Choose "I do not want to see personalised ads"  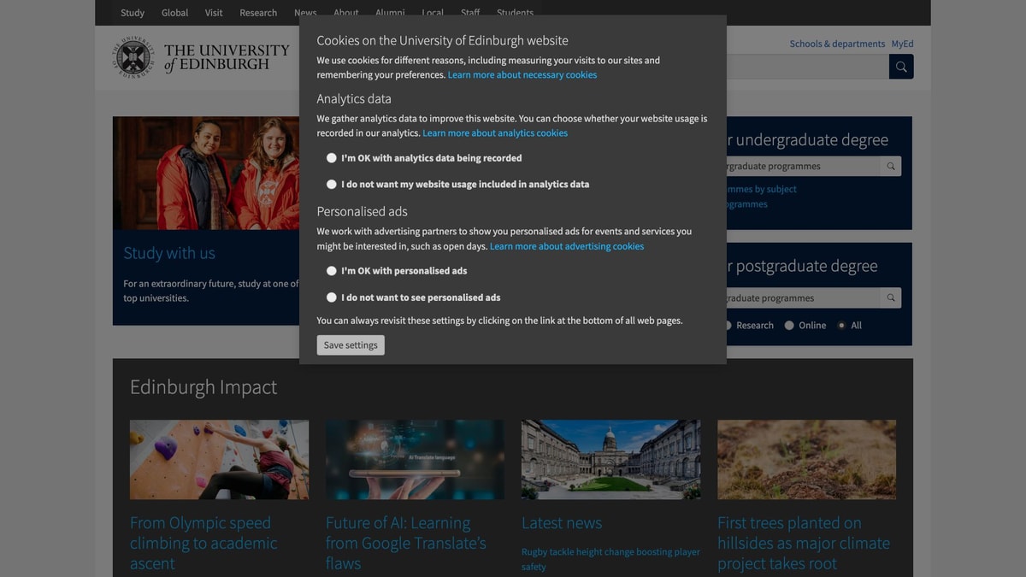tap(332, 297)
